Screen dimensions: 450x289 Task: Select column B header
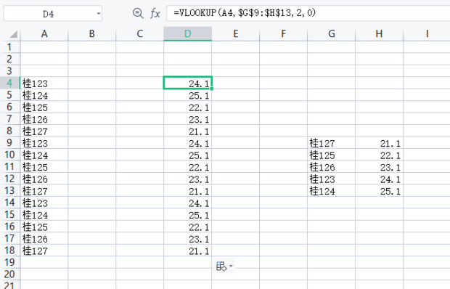pos(92,34)
